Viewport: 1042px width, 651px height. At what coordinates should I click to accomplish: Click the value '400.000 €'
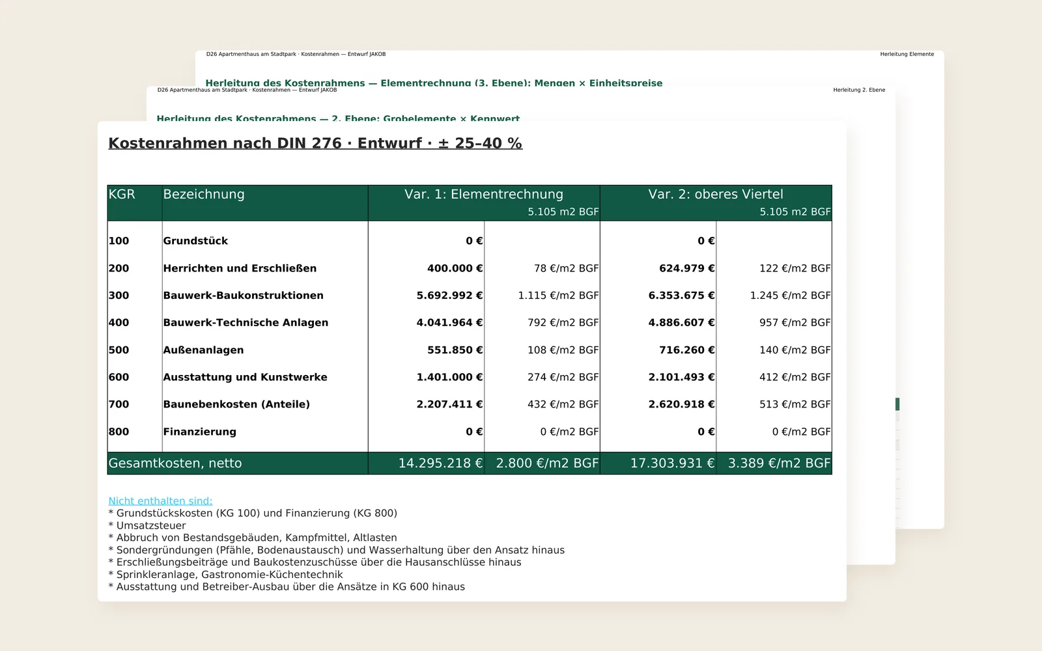(455, 268)
